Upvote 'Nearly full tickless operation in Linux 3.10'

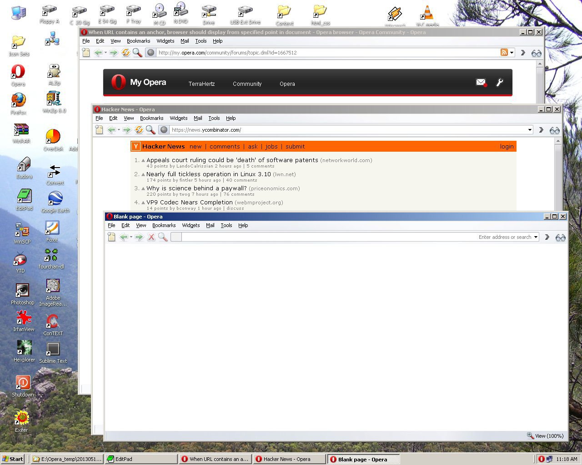143,174
